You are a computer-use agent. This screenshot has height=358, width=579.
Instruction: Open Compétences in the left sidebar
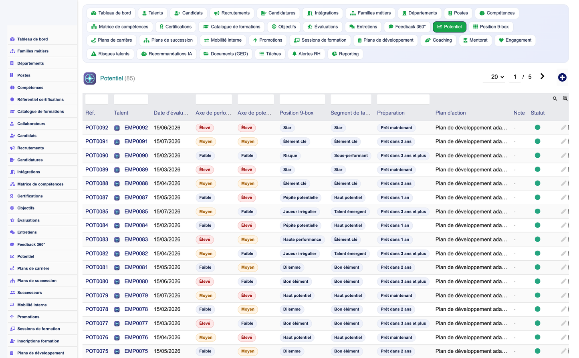[x=30, y=88]
